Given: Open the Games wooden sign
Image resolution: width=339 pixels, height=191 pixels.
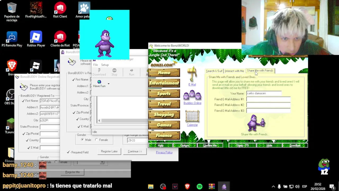Looking at the screenshot, I should 164,125.
